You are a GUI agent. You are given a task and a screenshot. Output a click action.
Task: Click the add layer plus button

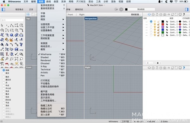pos(148,63)
